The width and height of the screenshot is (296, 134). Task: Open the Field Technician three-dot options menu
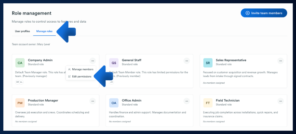pyautogui.click(x=281, y=101)
